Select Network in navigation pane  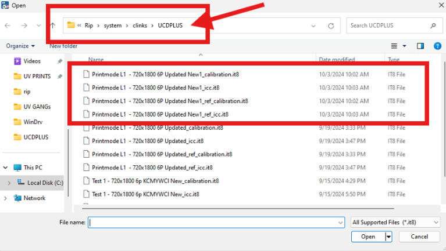click(34, 198)
